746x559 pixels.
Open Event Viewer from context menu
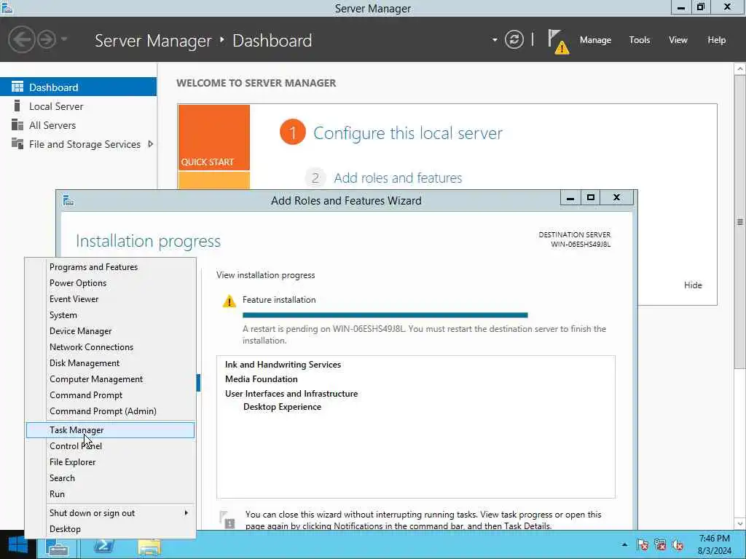coord(110,299)
